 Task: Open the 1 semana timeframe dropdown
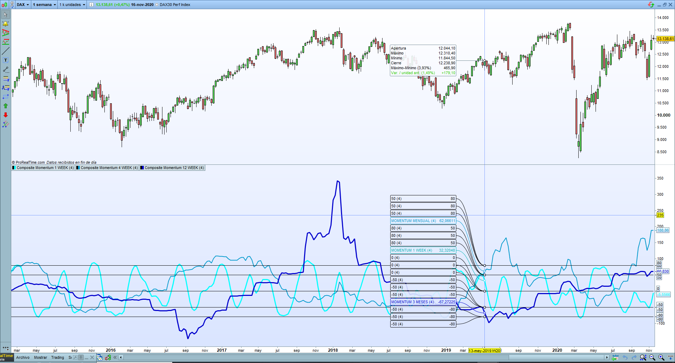click(44, 5)
